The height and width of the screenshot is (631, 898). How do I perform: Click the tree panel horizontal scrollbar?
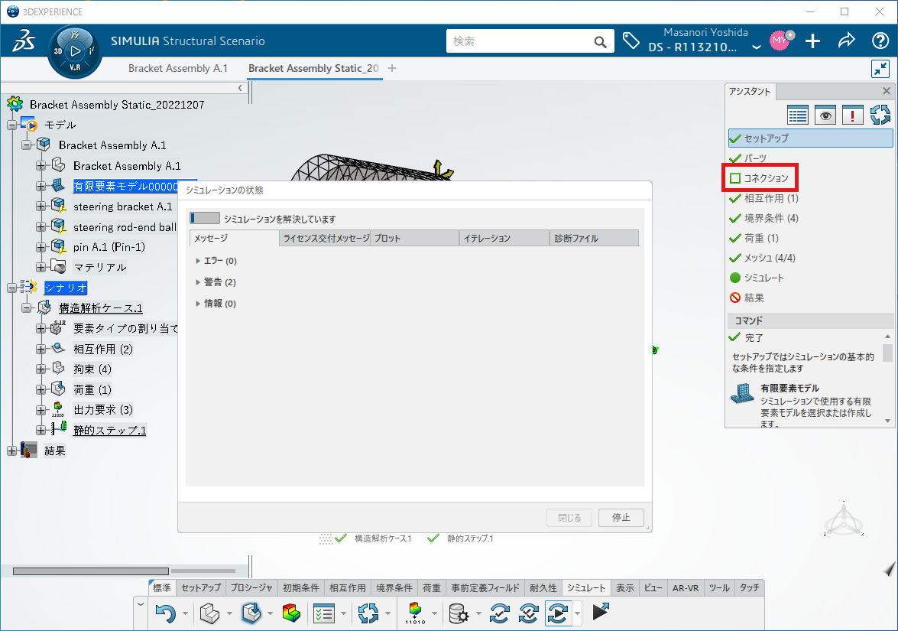tap(90, 571)
